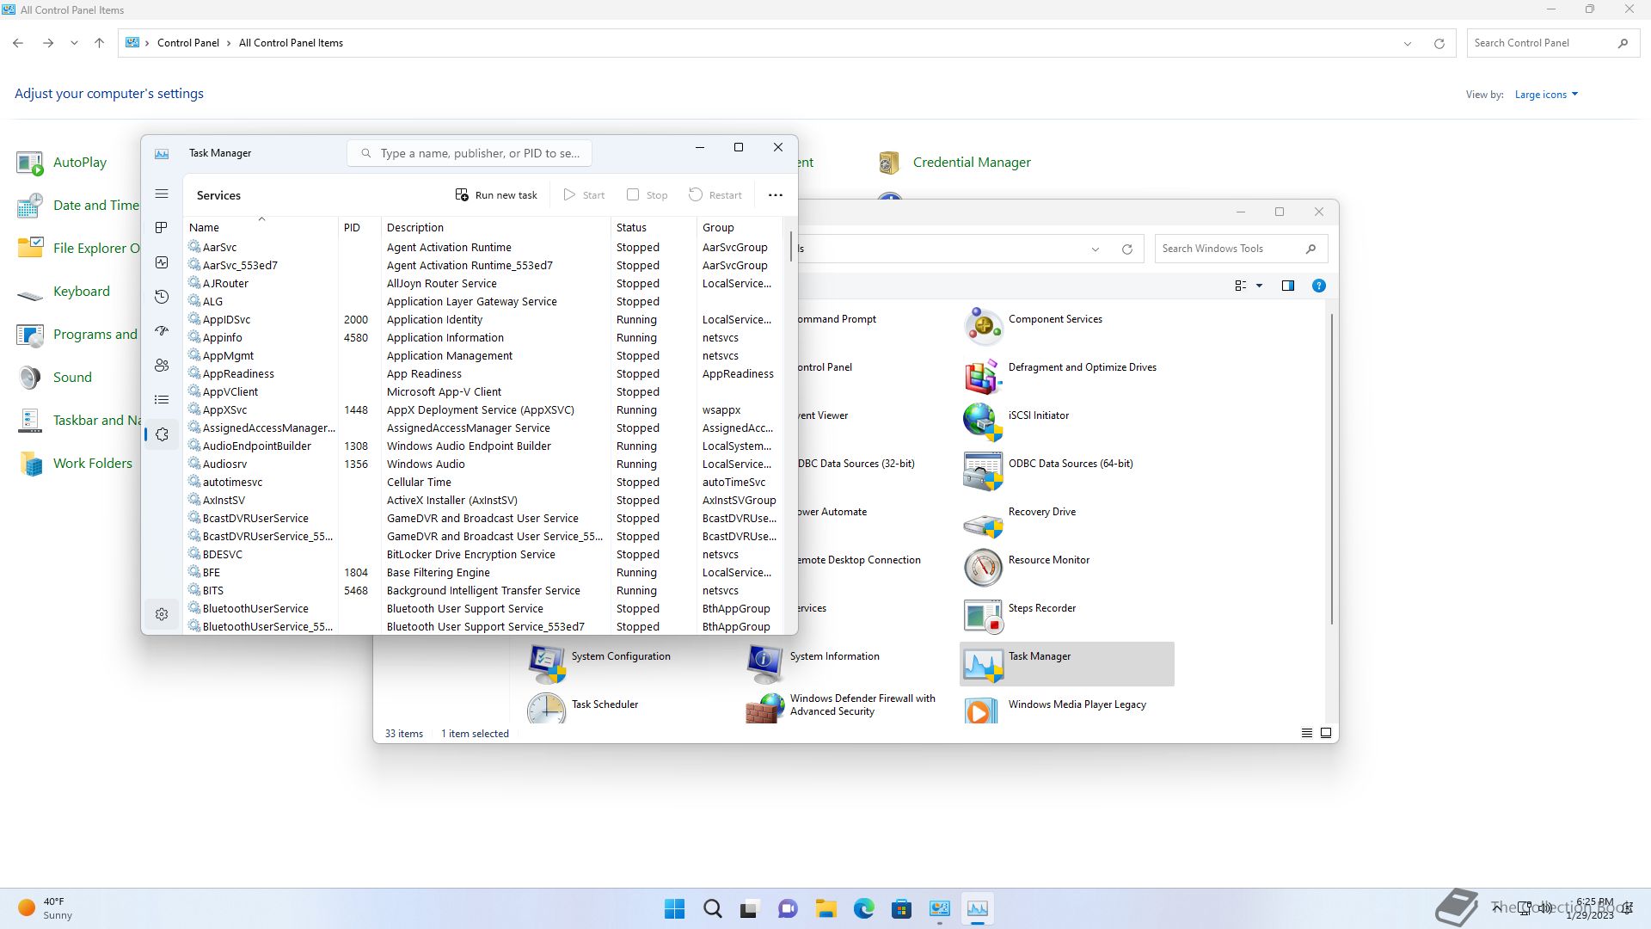
Task: Switch to large icons view in status bar
Action: [1326, 733]
